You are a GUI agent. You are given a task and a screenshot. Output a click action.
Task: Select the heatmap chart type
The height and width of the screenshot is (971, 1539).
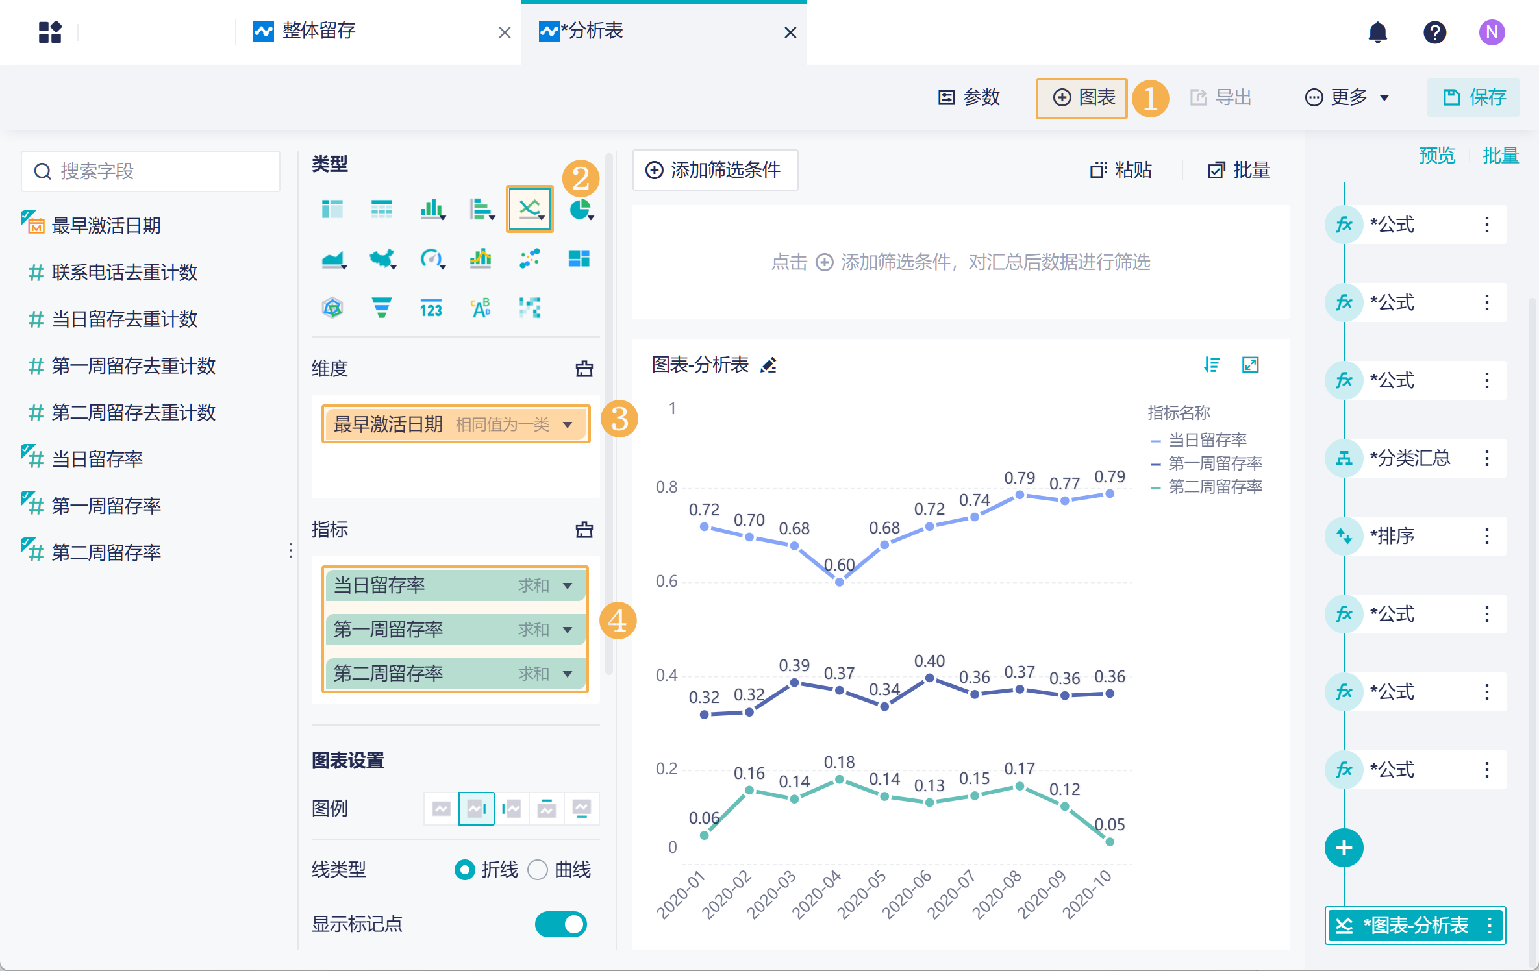tap(530, 308)
